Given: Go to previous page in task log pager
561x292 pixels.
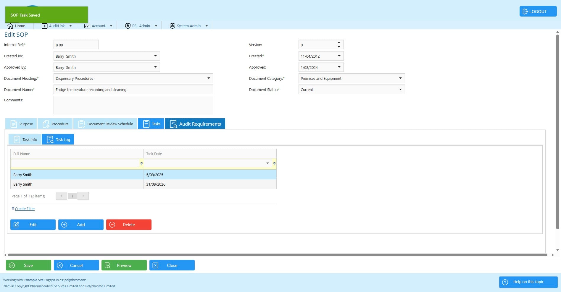Looking at the screenshot, I should click(x=62, y=196).
